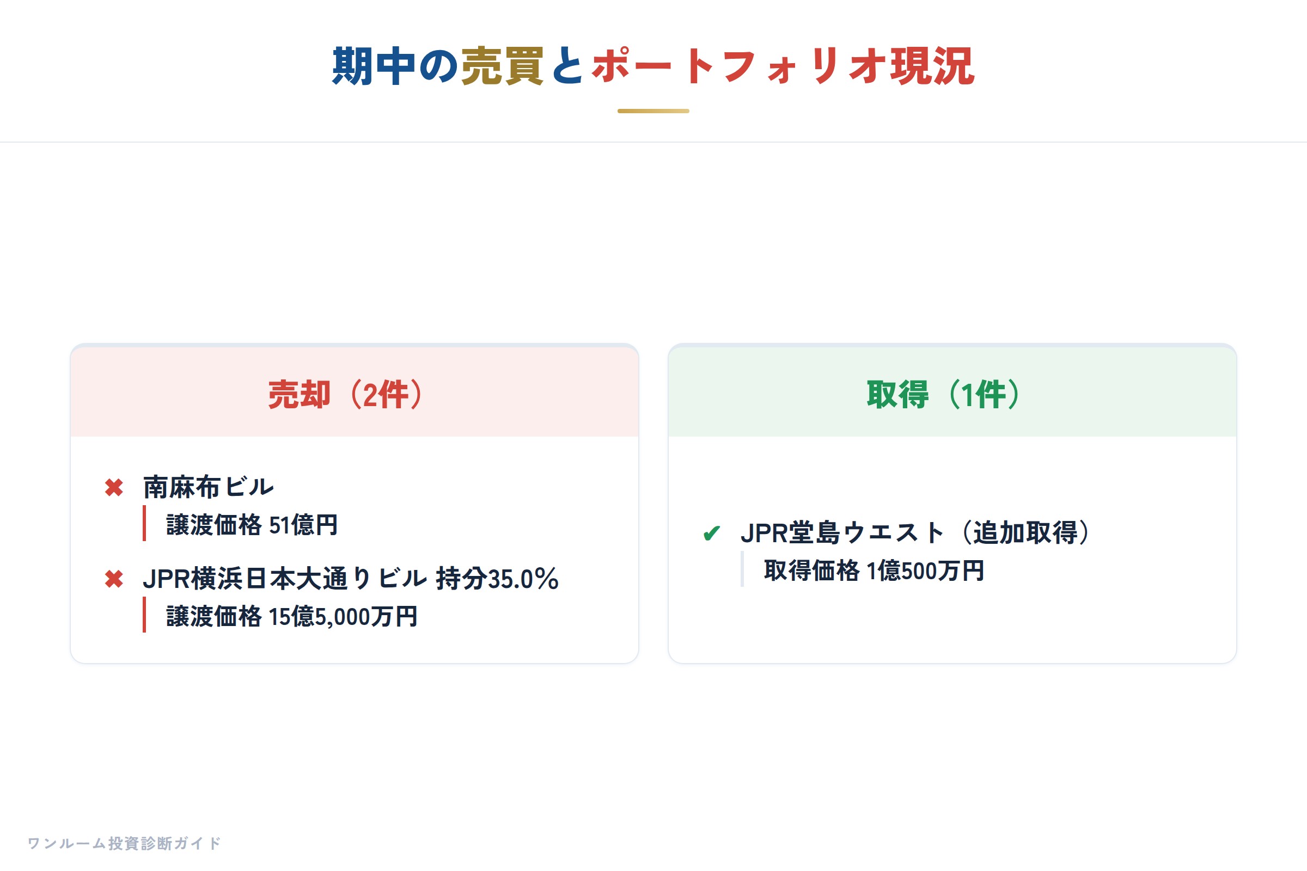The height and width of the screenshot is (871, 1307).
Task: Select the 取得（1件） card header
Action: [952, 392]
